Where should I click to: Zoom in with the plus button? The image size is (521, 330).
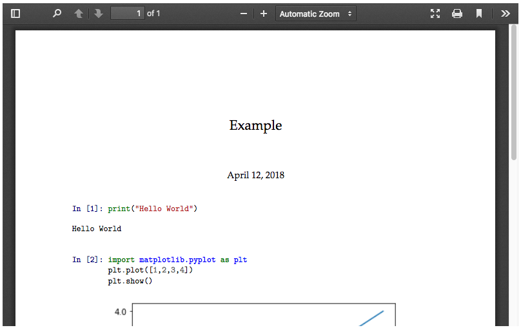click(264, 14)
